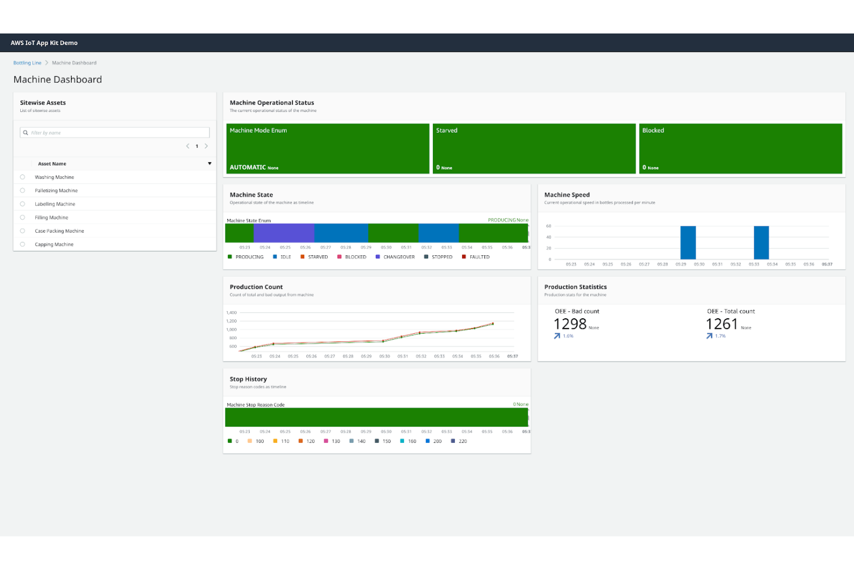The height and width of the screenshot is (570, 854).
Task: Click the Machine Dashboard breadcrumb item
Action: click(x=74, y=62)
